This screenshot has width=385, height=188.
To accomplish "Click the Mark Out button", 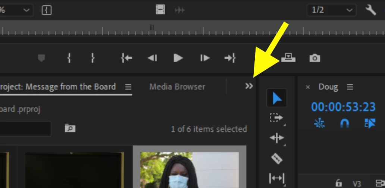I will pyautogui.click(x=93, y=58).
